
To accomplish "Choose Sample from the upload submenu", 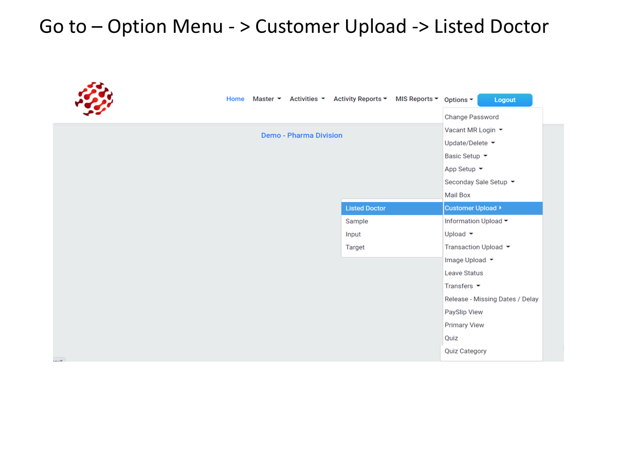I will pyautogui.click(x=357, y=221).
